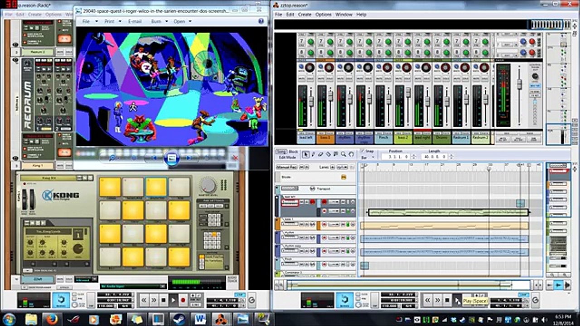Viewport: 580px width, 326px height.
Task: Select the Eraser tool in sequencer toolbar
Action: [320, 154]
